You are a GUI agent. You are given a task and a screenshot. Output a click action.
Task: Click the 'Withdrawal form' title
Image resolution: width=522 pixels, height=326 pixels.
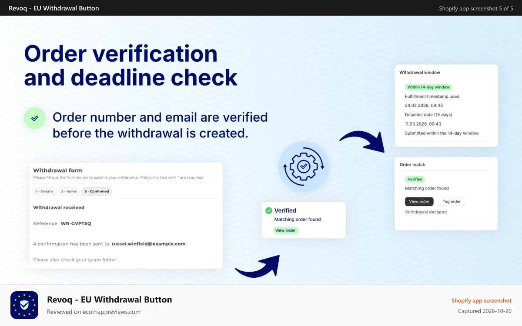coord(58,170)
